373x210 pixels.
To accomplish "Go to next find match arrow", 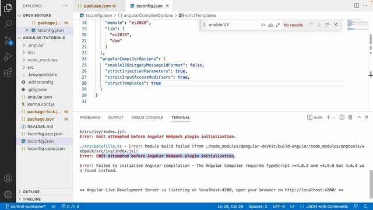I will [319, 24].
